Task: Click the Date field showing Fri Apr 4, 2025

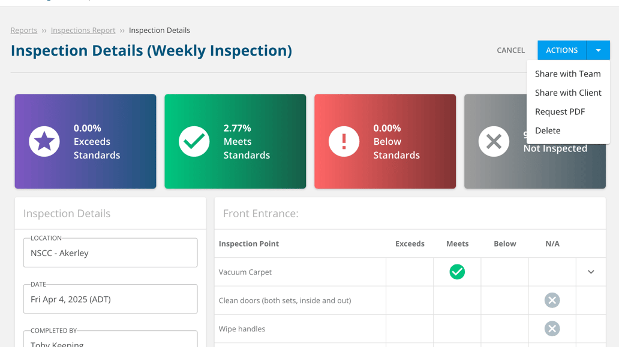Action: coord(110,299)
